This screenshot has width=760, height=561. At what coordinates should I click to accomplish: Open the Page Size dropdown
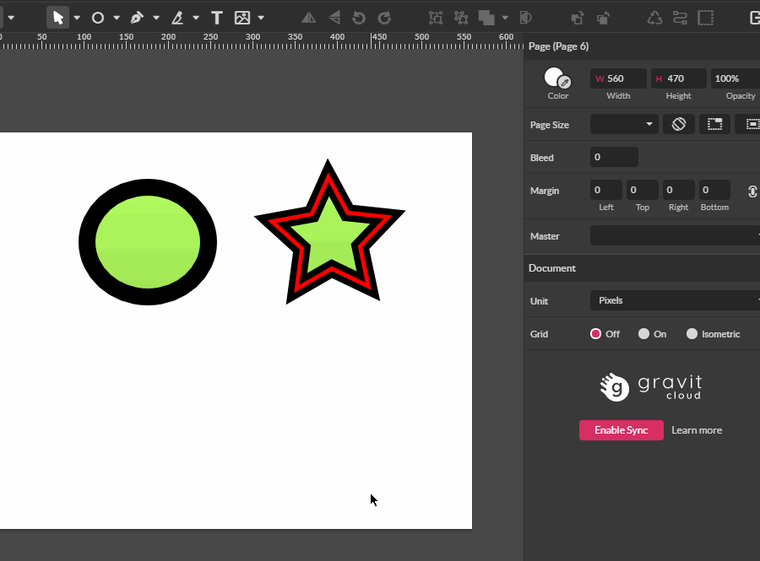coord(623,124)
